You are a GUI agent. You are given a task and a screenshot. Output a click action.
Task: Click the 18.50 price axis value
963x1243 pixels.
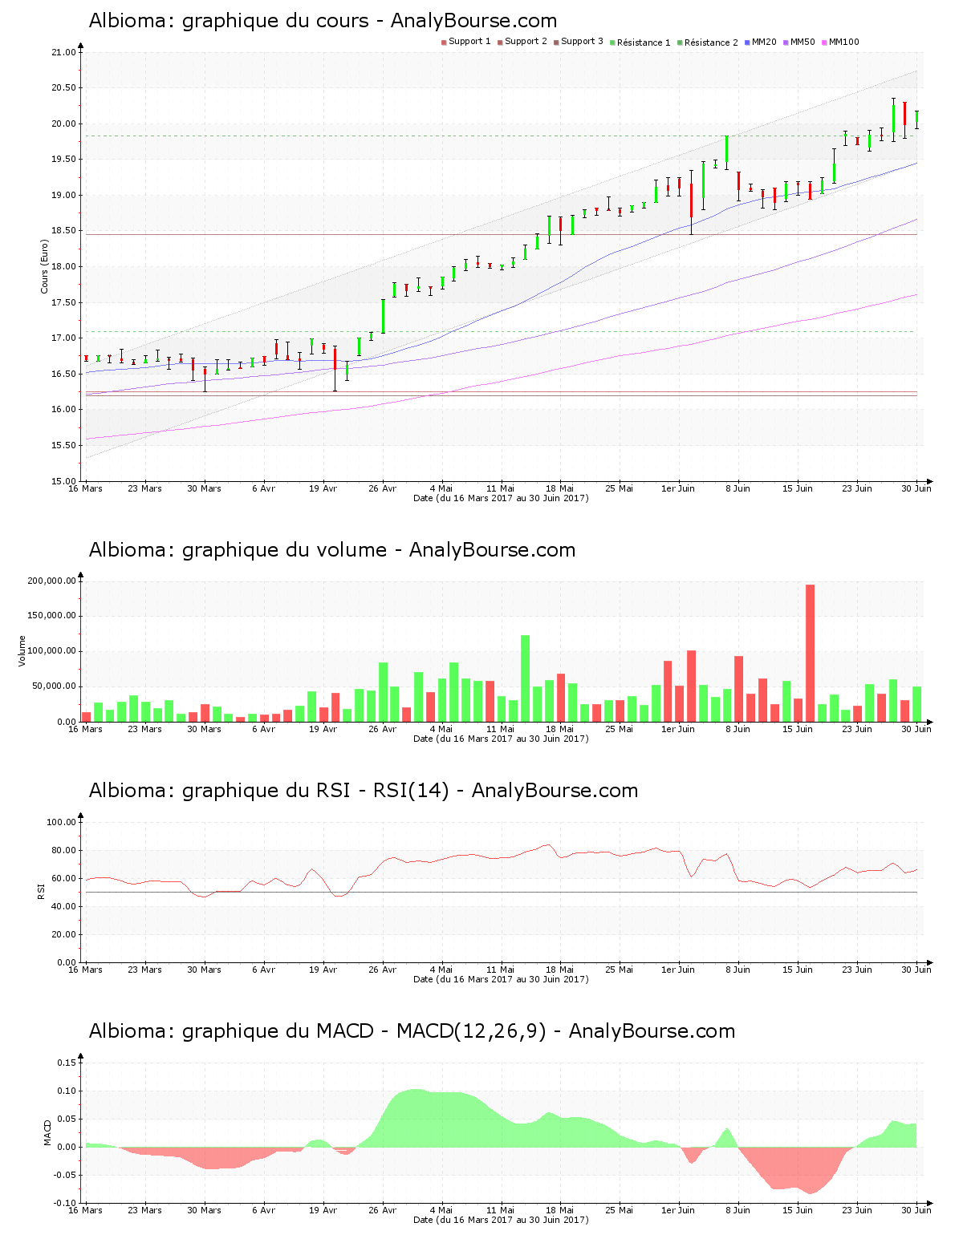[63, 231]
